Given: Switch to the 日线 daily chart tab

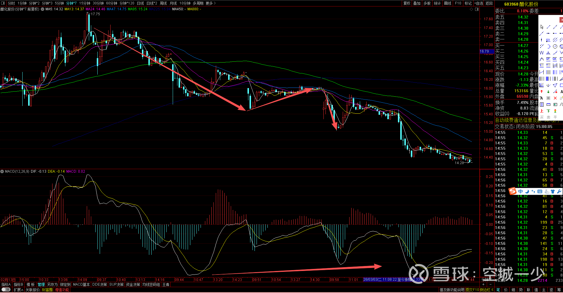Looking at the screenshot, I should (x=140, y=3).
